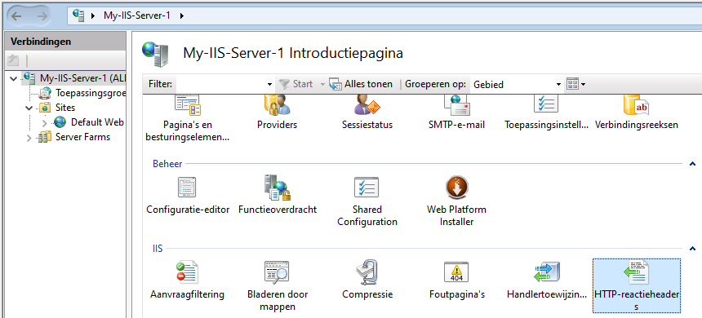Collapse the Beheer group section
Screen dimensions: 702x318
[x=692, y=164]
